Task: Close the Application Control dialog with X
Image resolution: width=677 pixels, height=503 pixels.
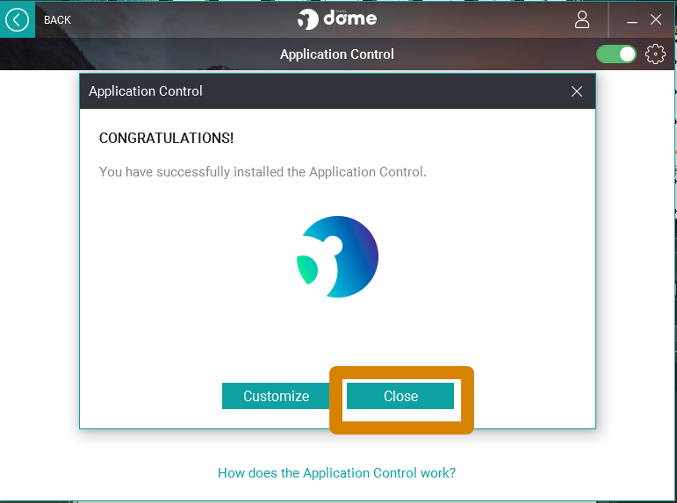Action: (x=576, y=91)
